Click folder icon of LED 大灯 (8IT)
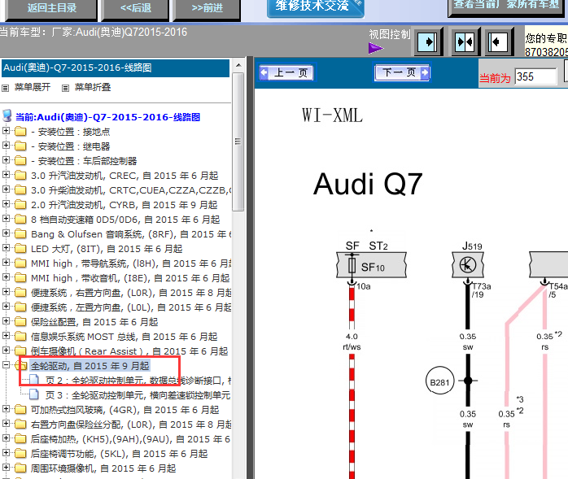The height and width of the screenshot is (479, 568). click(x=20, y=248)
